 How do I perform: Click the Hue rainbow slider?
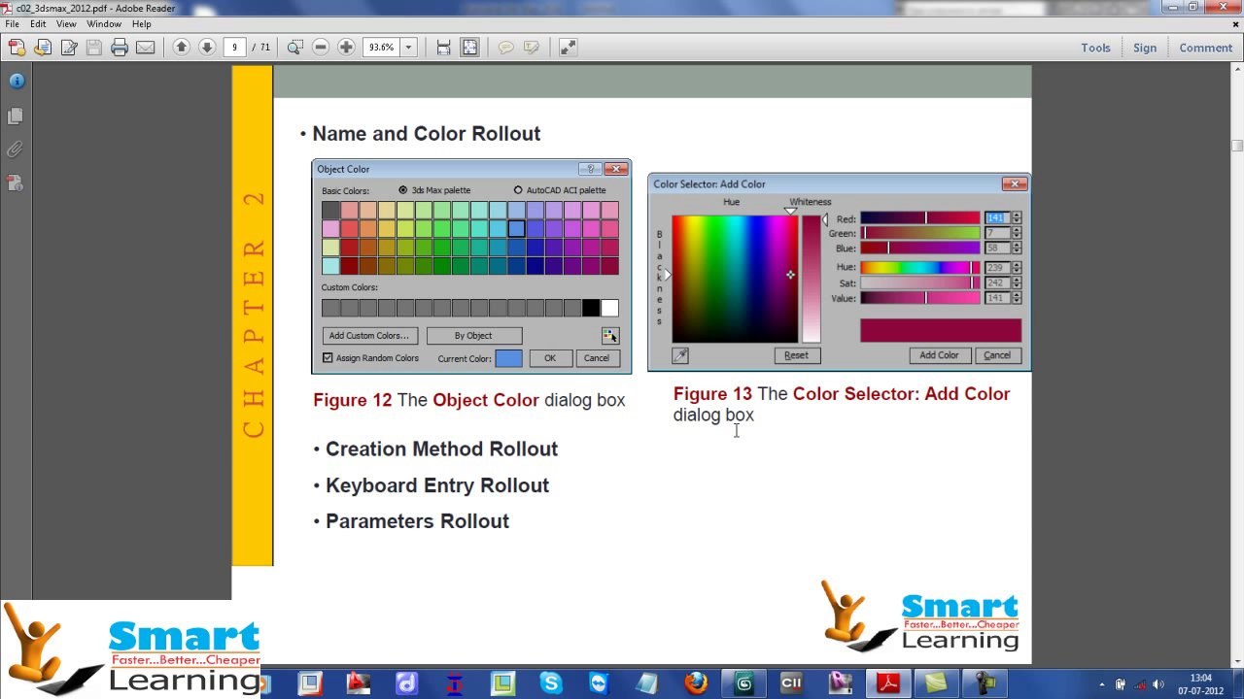coord(919,267)
